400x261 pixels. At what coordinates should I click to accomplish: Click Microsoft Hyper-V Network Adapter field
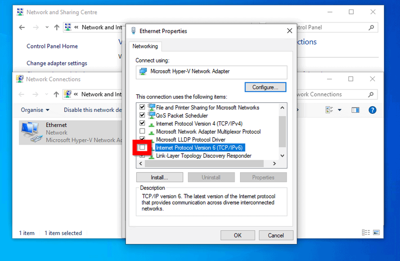[x=211, y=72]
